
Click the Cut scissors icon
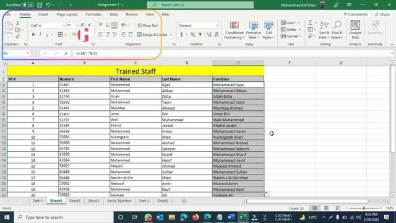tap(18, 24)
